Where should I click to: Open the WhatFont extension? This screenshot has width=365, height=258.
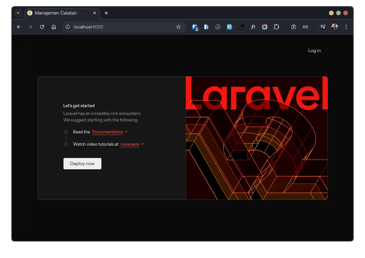[x=230, y=27]
